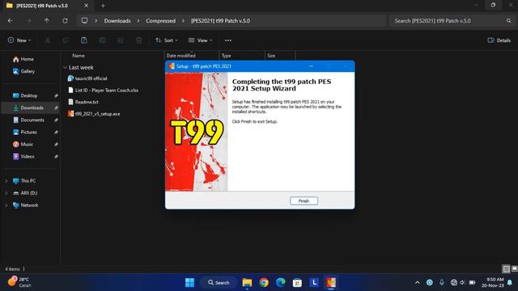Open the Windows Start menu

[189, 282]
